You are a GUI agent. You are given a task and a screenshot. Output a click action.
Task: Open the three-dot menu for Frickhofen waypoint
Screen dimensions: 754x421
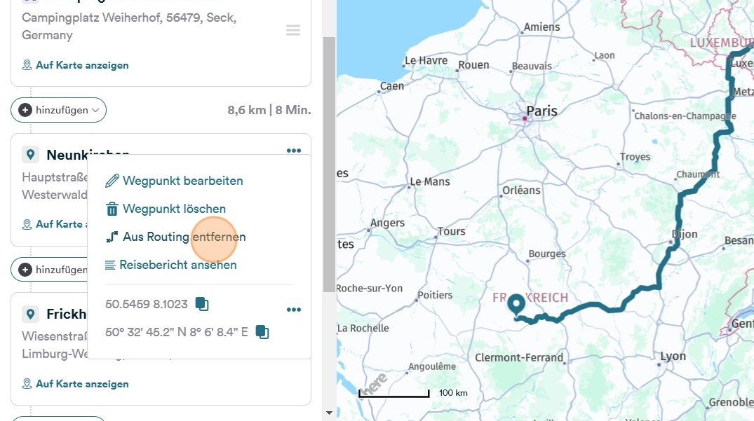tap(293, 310)
